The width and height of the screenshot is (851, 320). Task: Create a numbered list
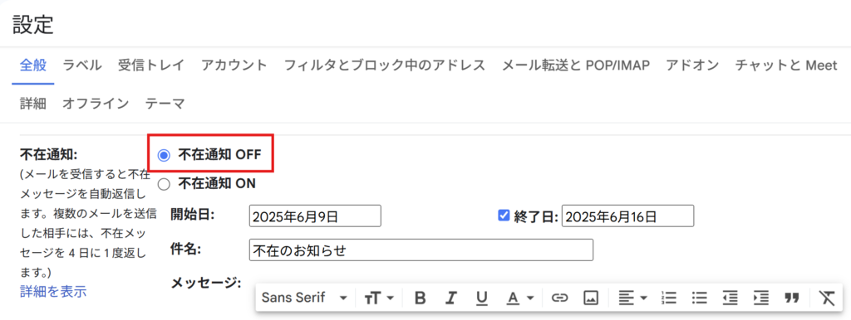click(669, 298)
